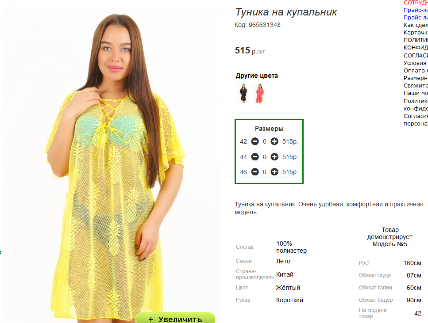Click the green Увеличить zoom button
The width and height of the screenshot is (428, 323).
pos(176,318)
